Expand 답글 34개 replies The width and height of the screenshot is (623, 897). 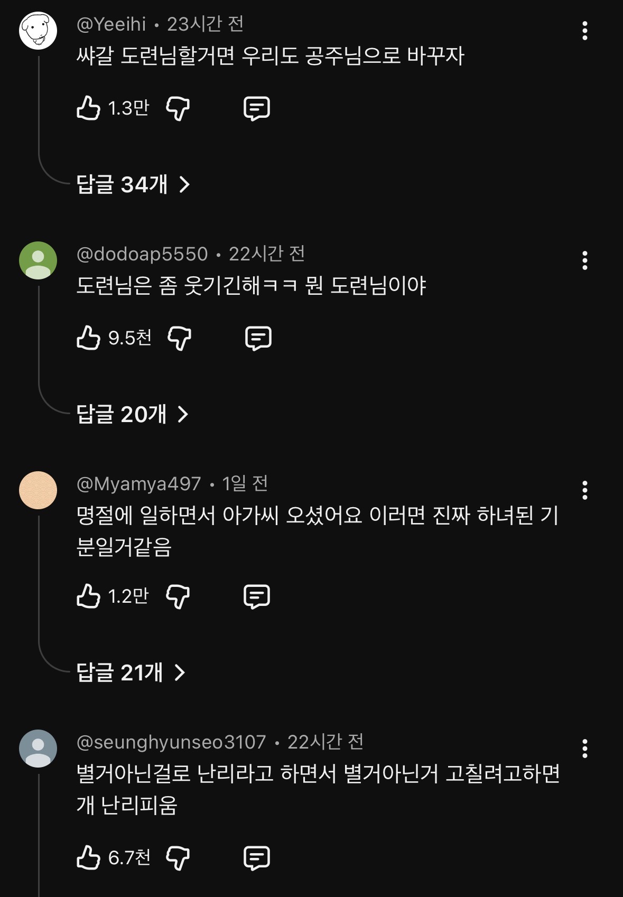click(133, 184)
